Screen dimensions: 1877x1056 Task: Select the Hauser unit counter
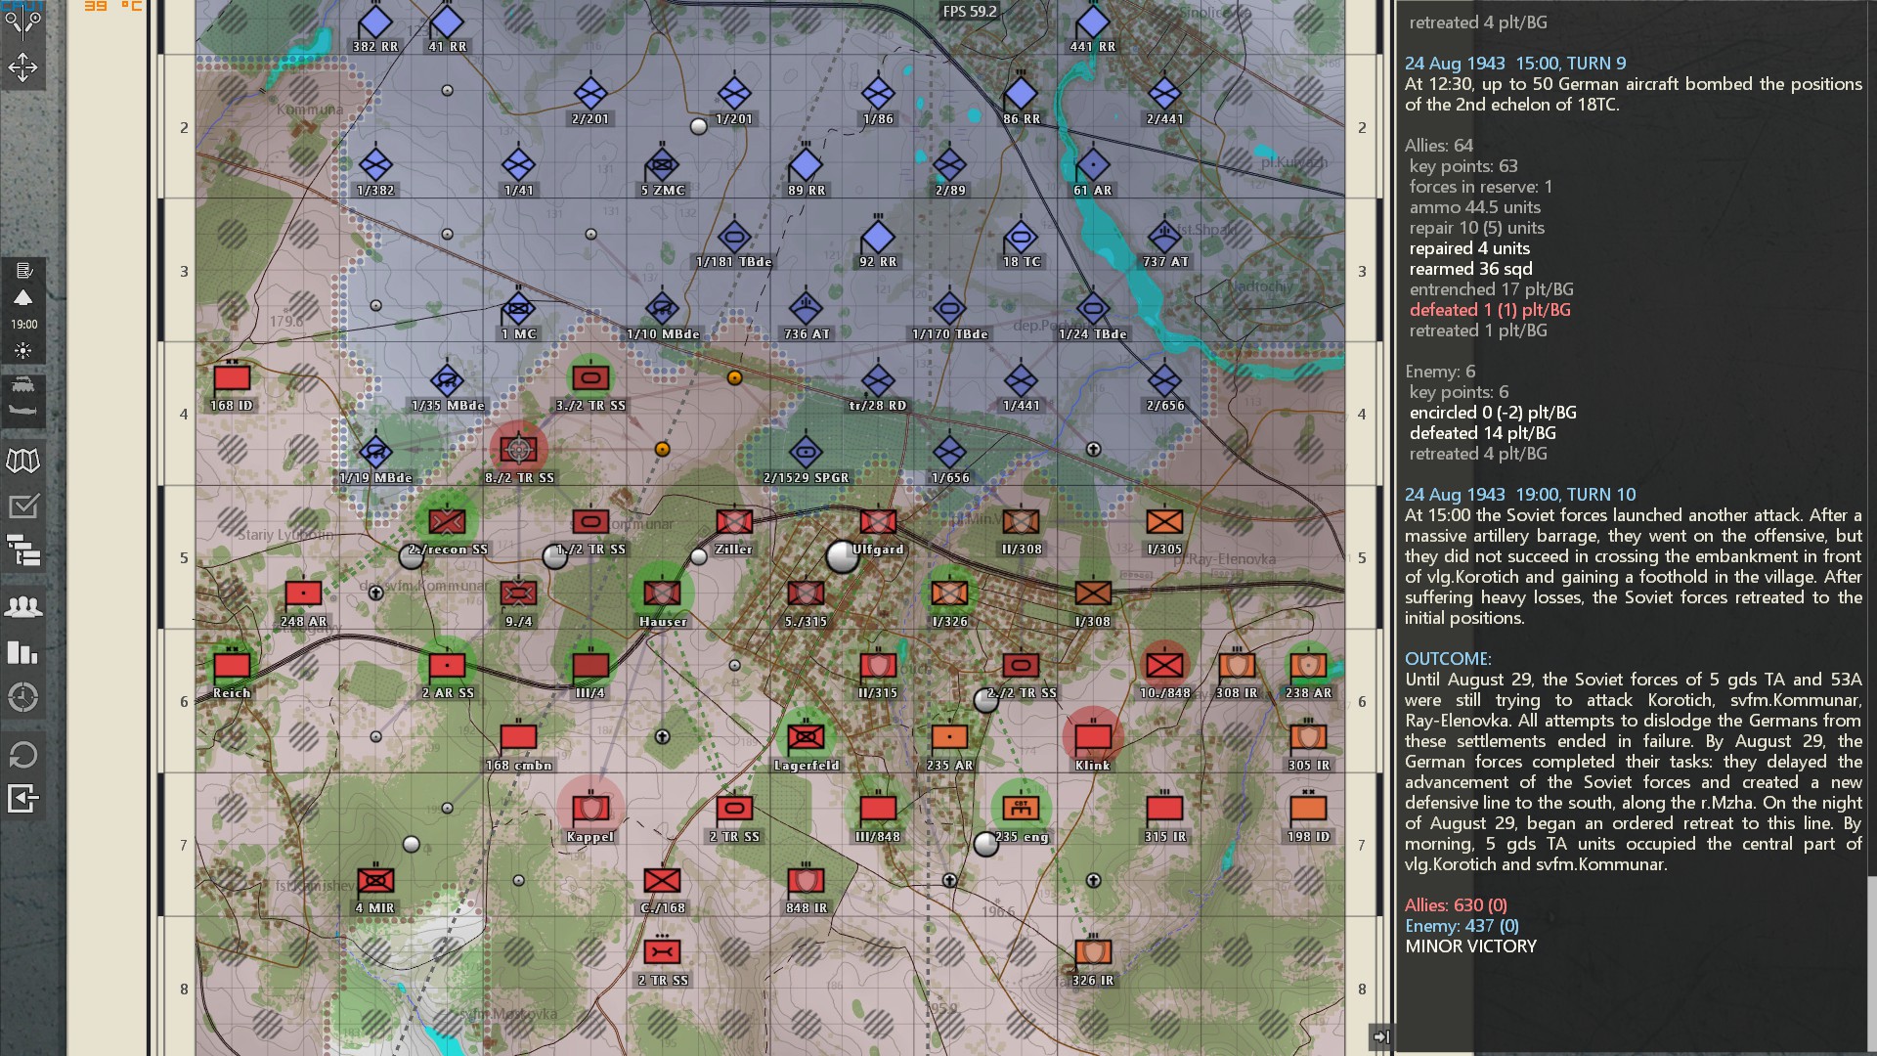(x=663, y=594)
